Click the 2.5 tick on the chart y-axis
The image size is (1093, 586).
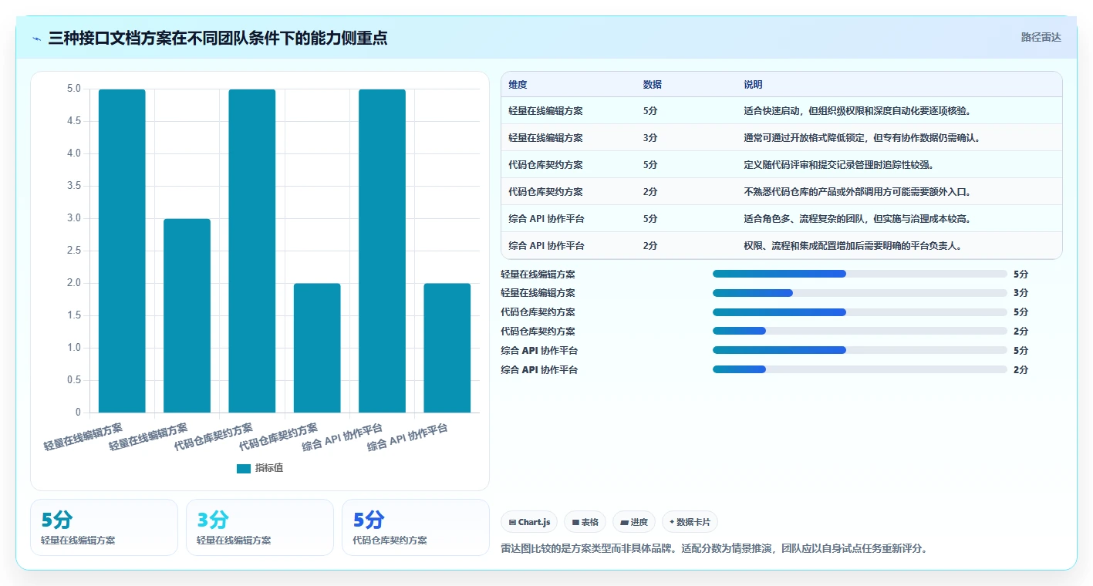point(74,251)
